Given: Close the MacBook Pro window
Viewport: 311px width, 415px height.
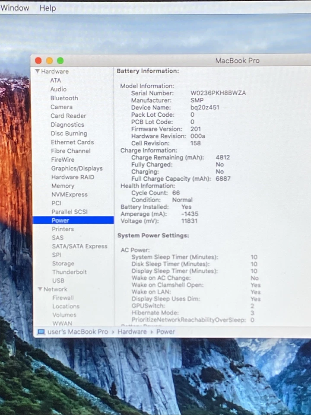Looking at the screenshot, I should pyautogui.click(x=38, y=61).
